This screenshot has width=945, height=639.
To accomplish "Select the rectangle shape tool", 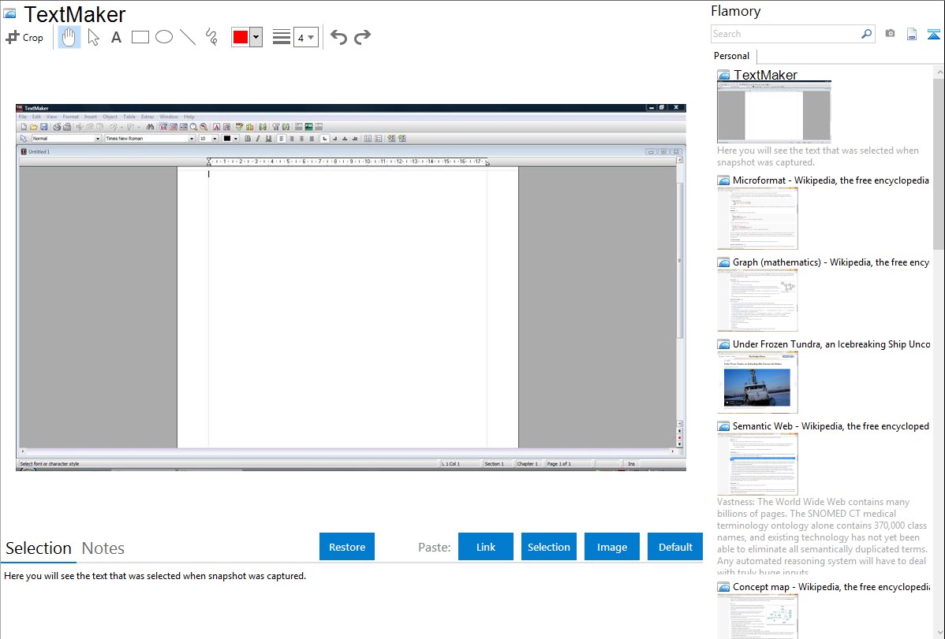I will 140,37.
